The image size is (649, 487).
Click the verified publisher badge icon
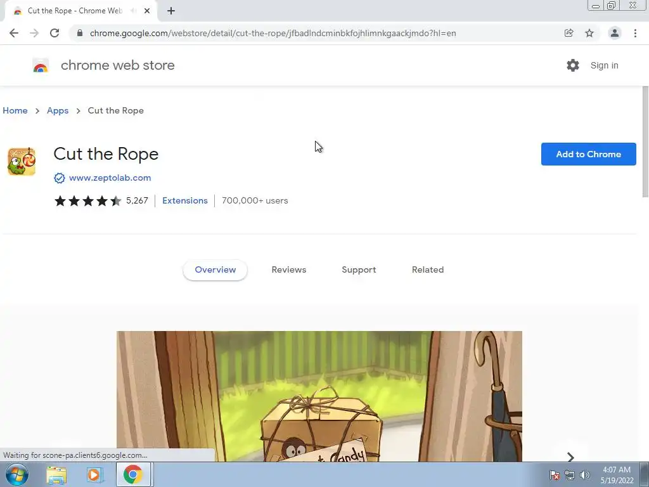point(59,178)
